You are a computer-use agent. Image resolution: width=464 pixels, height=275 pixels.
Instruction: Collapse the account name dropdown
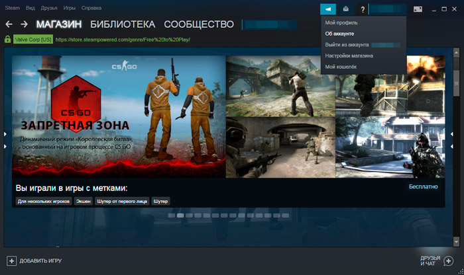[x=388, y=9]
